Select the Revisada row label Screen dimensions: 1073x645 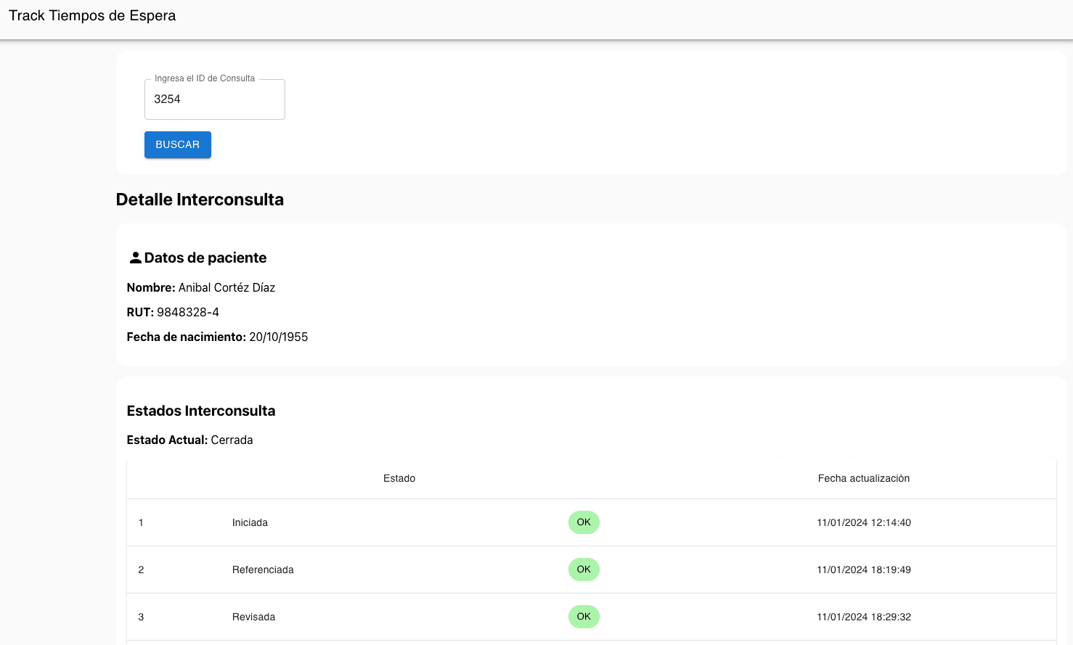(x=253, y=617)
